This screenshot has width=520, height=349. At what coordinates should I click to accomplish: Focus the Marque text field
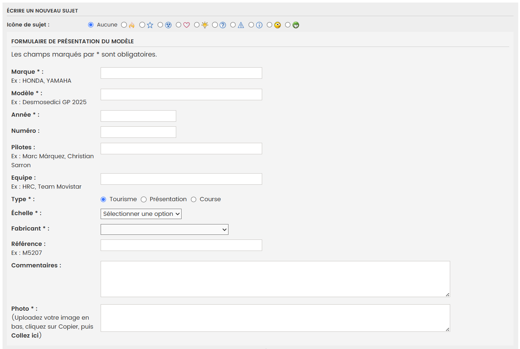point(181,73)
